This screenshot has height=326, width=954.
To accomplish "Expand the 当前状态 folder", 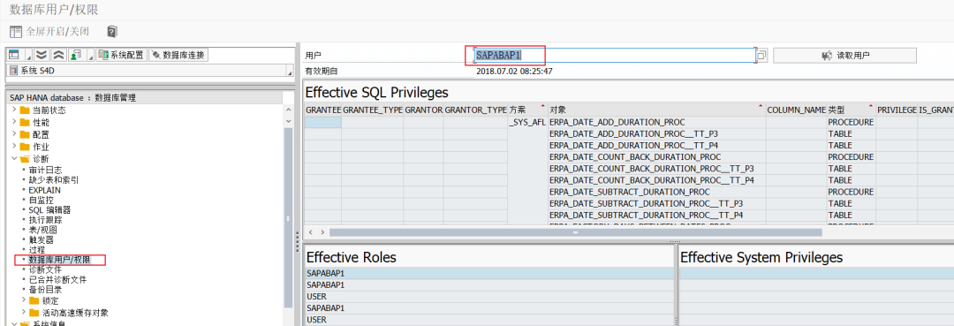I will (15, 110).
